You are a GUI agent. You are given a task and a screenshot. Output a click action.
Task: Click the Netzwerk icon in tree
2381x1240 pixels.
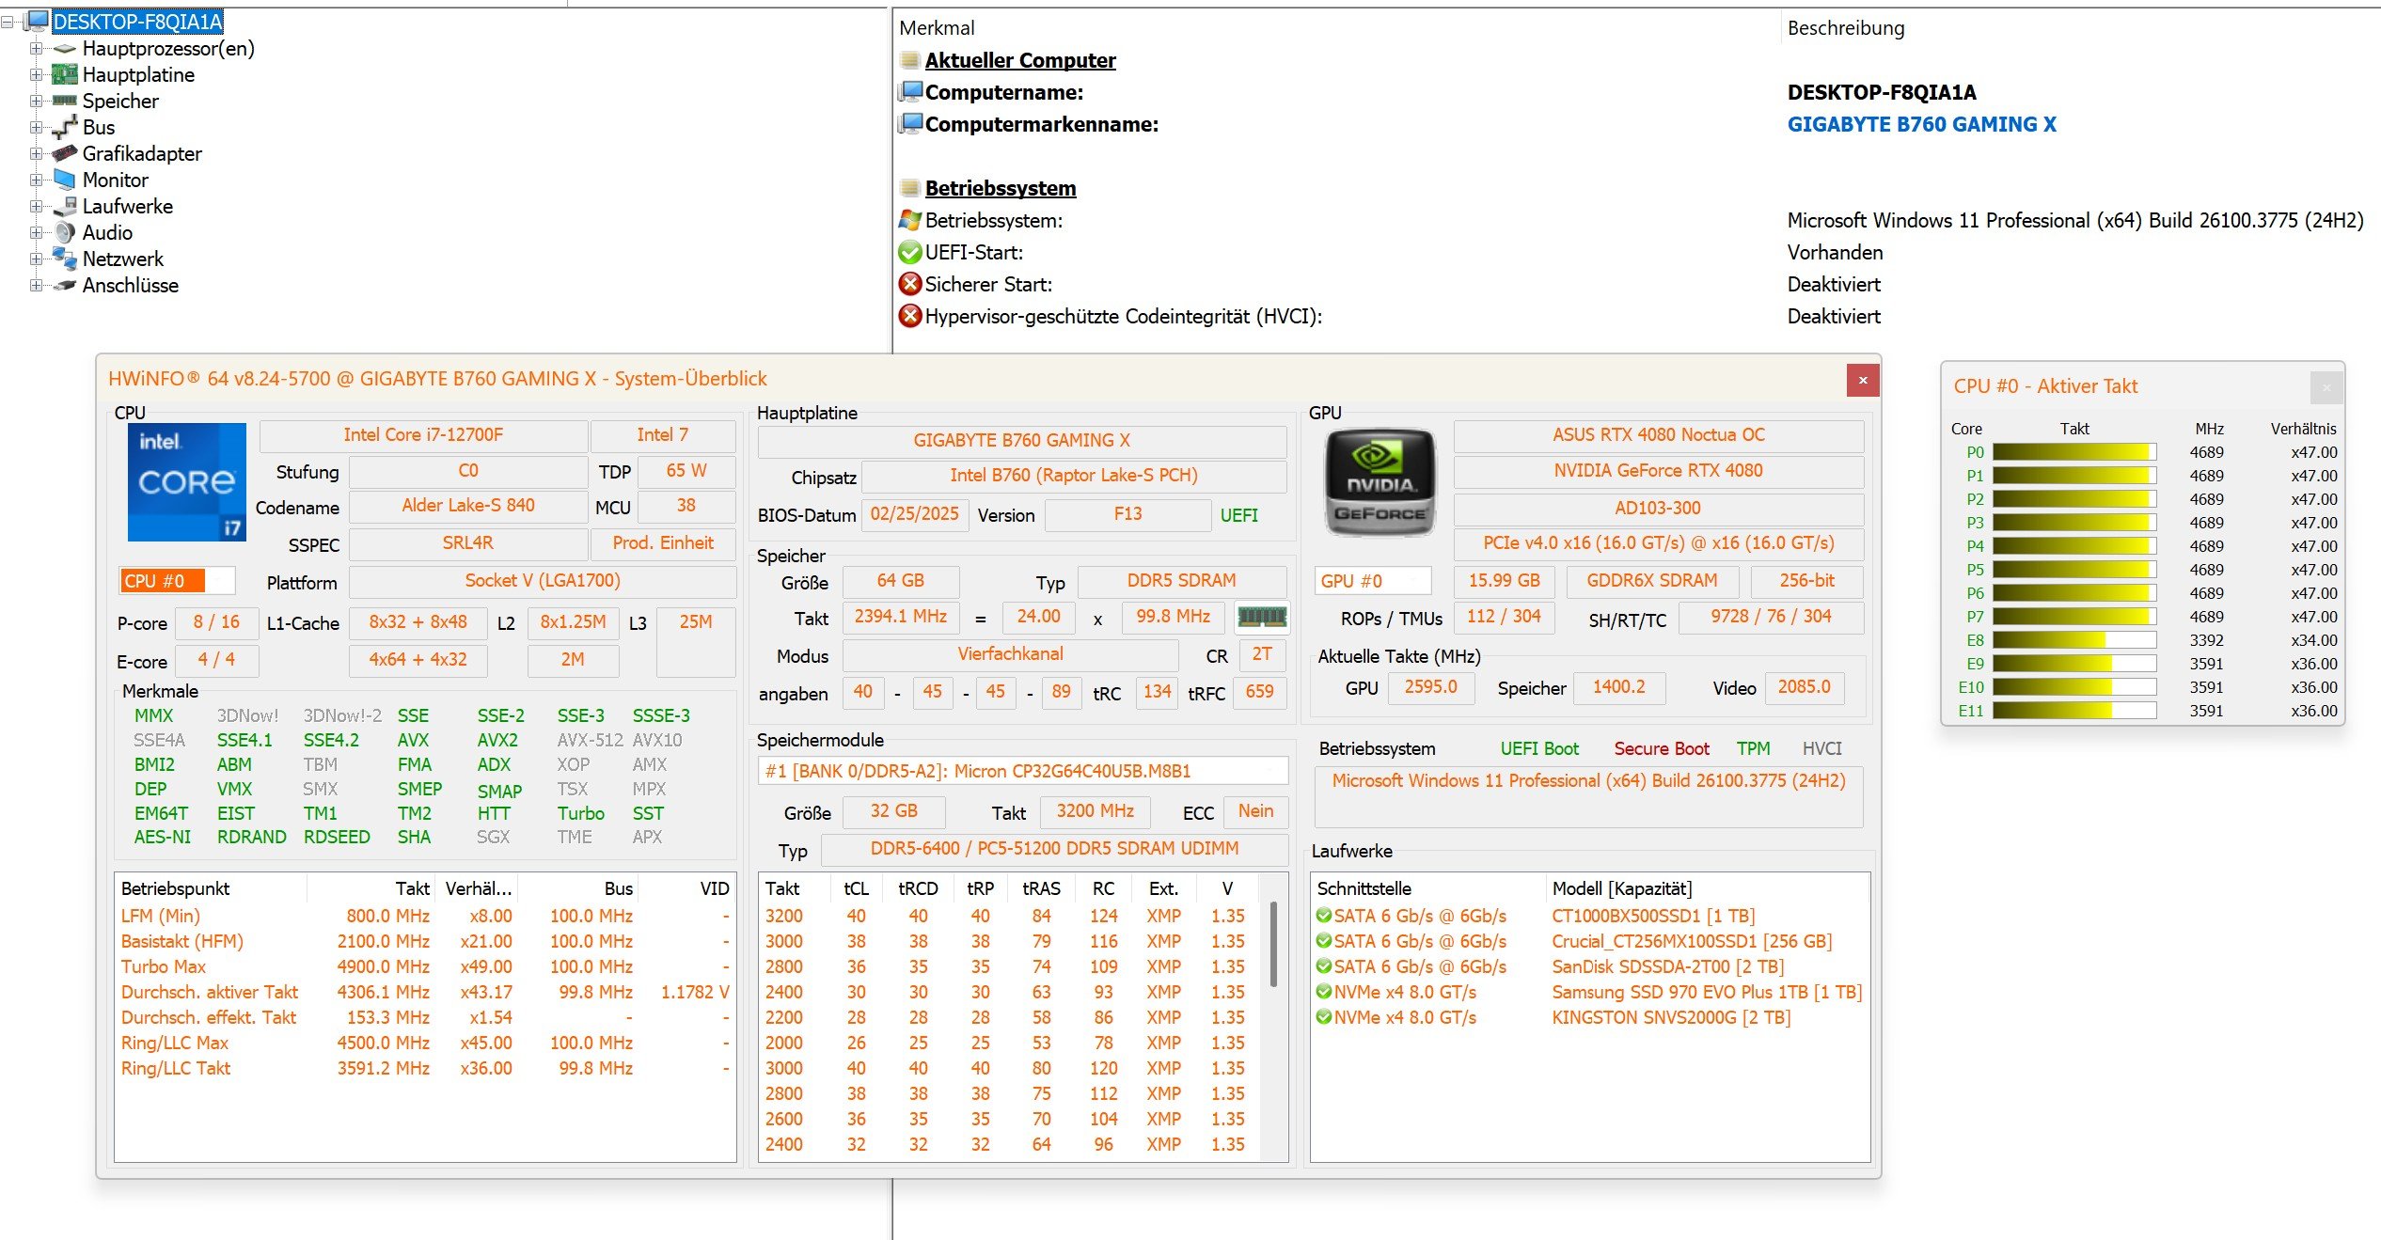[x=65, y=259]
